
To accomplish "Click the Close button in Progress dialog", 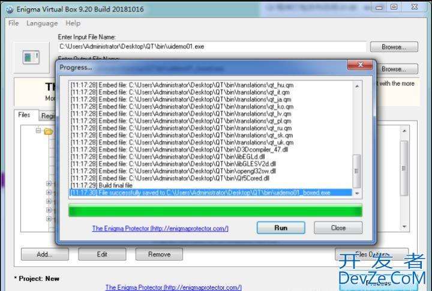I will pos(338,227).
